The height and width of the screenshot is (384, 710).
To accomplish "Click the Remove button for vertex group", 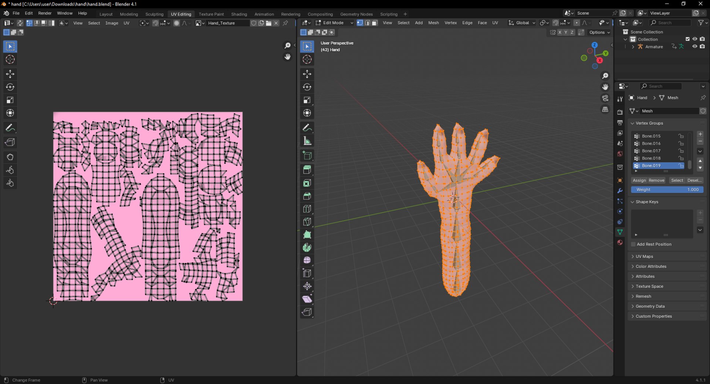I will (656, 181).
